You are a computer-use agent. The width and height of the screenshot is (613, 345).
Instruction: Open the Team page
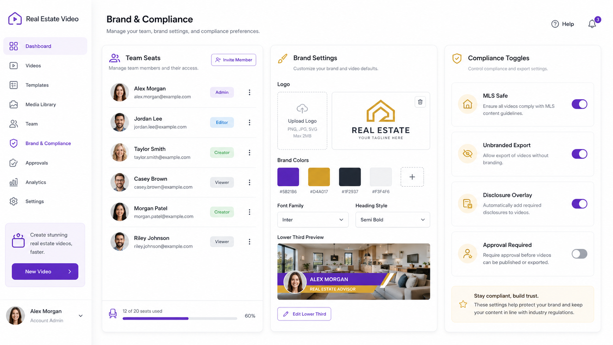pos(45,124)
